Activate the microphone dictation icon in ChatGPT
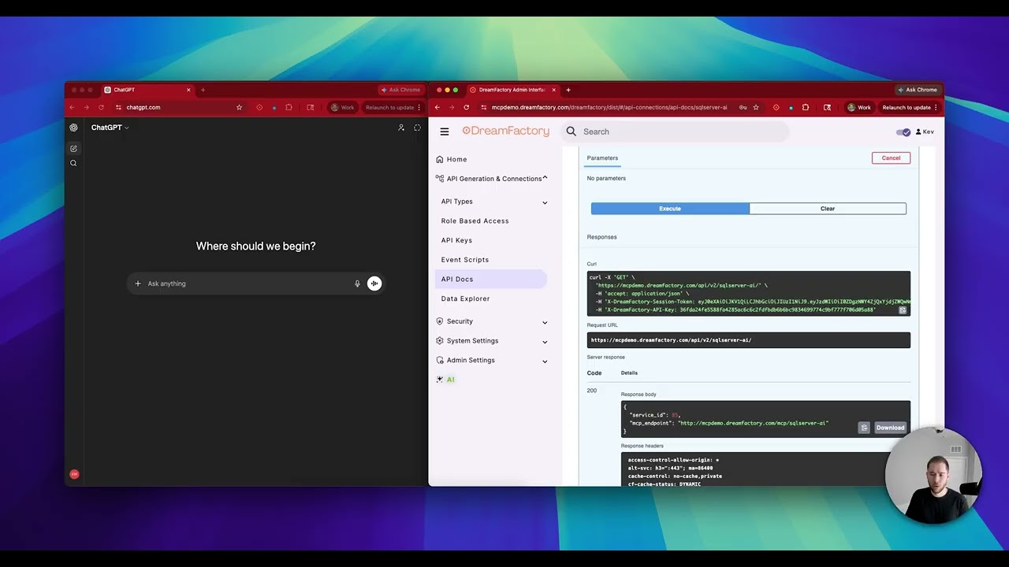Screen dimensions: 1009x567 click(357, 283)
